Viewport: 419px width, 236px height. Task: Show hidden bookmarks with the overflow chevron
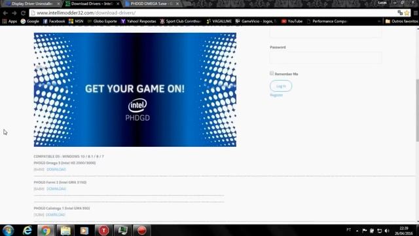point(379,21)
